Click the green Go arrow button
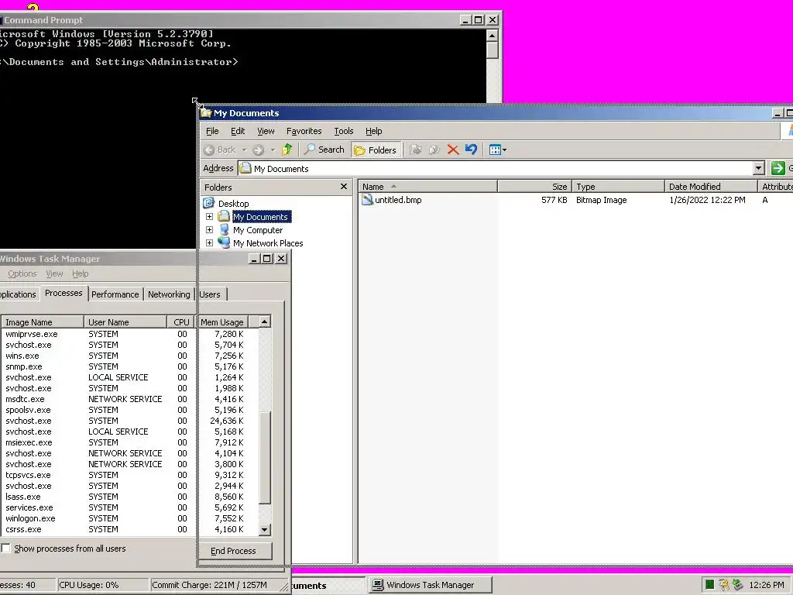 point(778,168)
